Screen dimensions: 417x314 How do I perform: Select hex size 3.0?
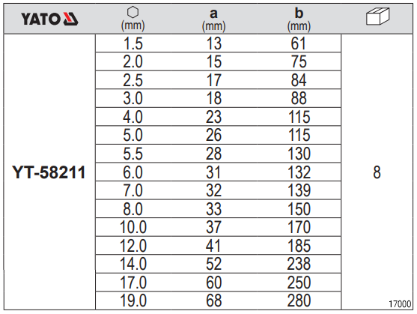tap(133, 99)
